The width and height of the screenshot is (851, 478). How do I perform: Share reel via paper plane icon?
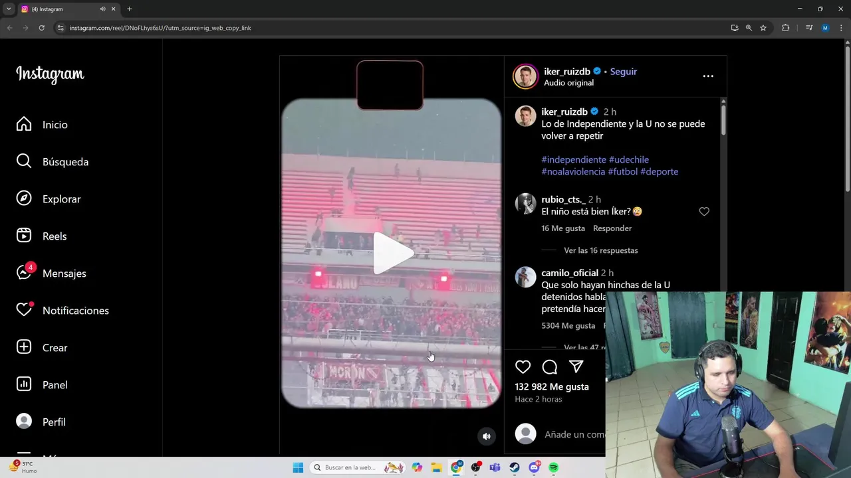[576, 367]
